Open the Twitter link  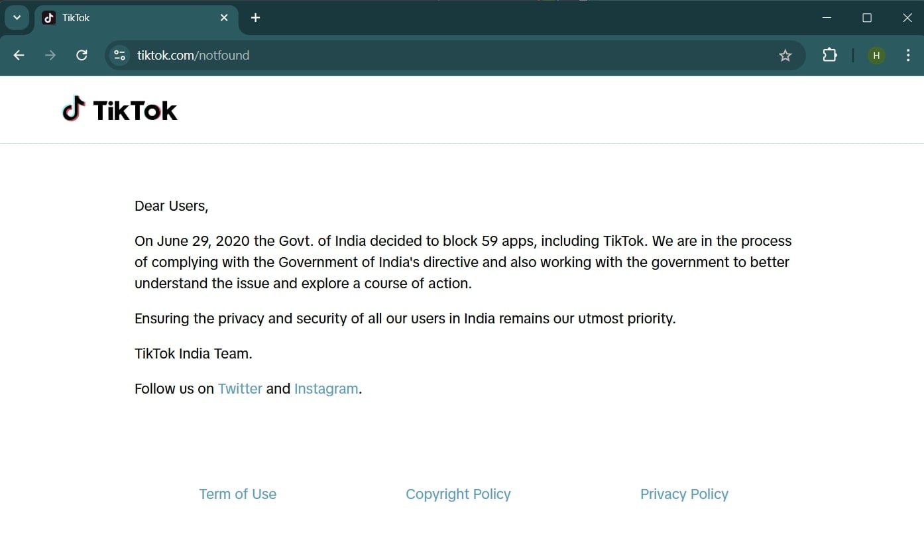[240, 389]
